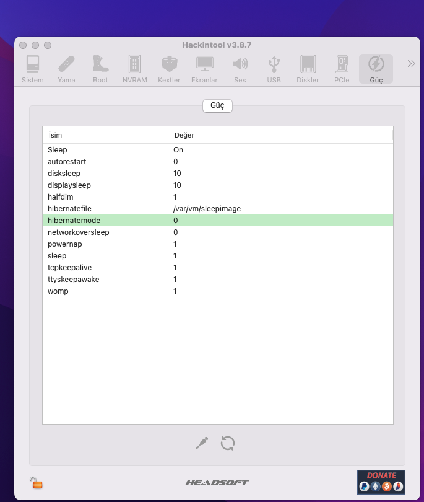Open the Yama patch section
The image size is (424, 502).
click(66, 69)
